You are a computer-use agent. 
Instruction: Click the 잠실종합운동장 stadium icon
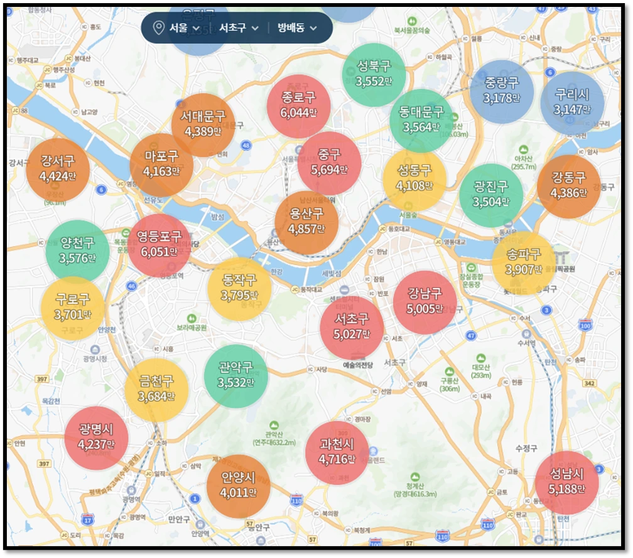[471, 267]
